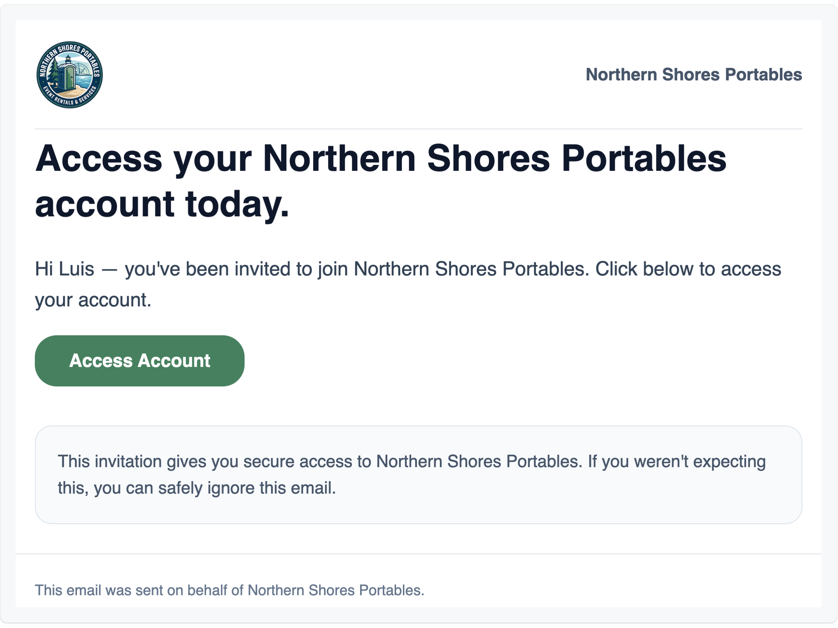
Task: Click the Northern Shores Portables circular logo
Action: [x=69, y=74]
